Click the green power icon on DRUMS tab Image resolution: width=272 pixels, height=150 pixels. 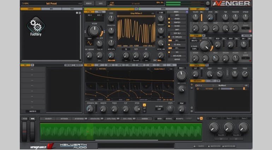pos(140,9)
